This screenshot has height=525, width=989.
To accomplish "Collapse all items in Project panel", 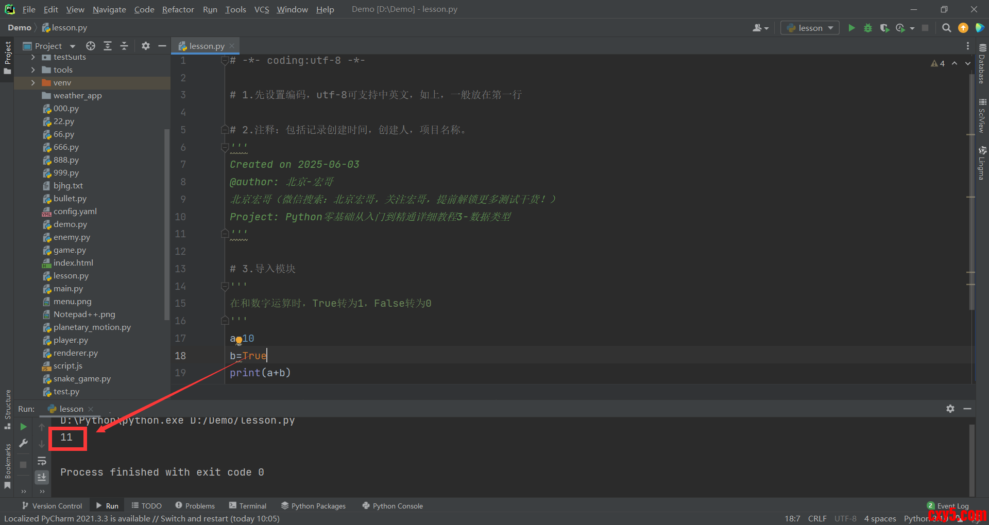I will (x=124, y=46).
